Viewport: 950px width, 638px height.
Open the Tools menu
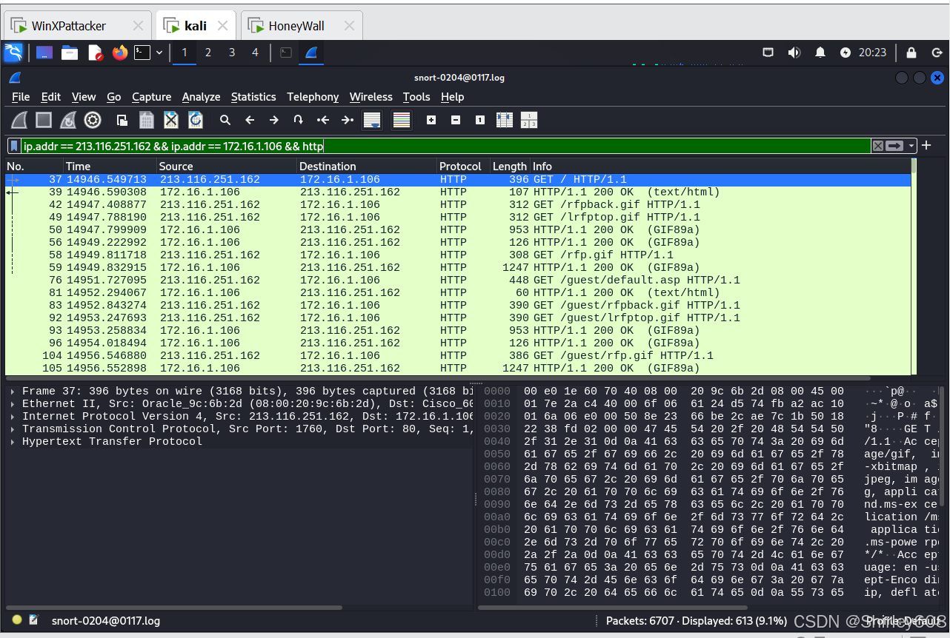coord(416,97)
